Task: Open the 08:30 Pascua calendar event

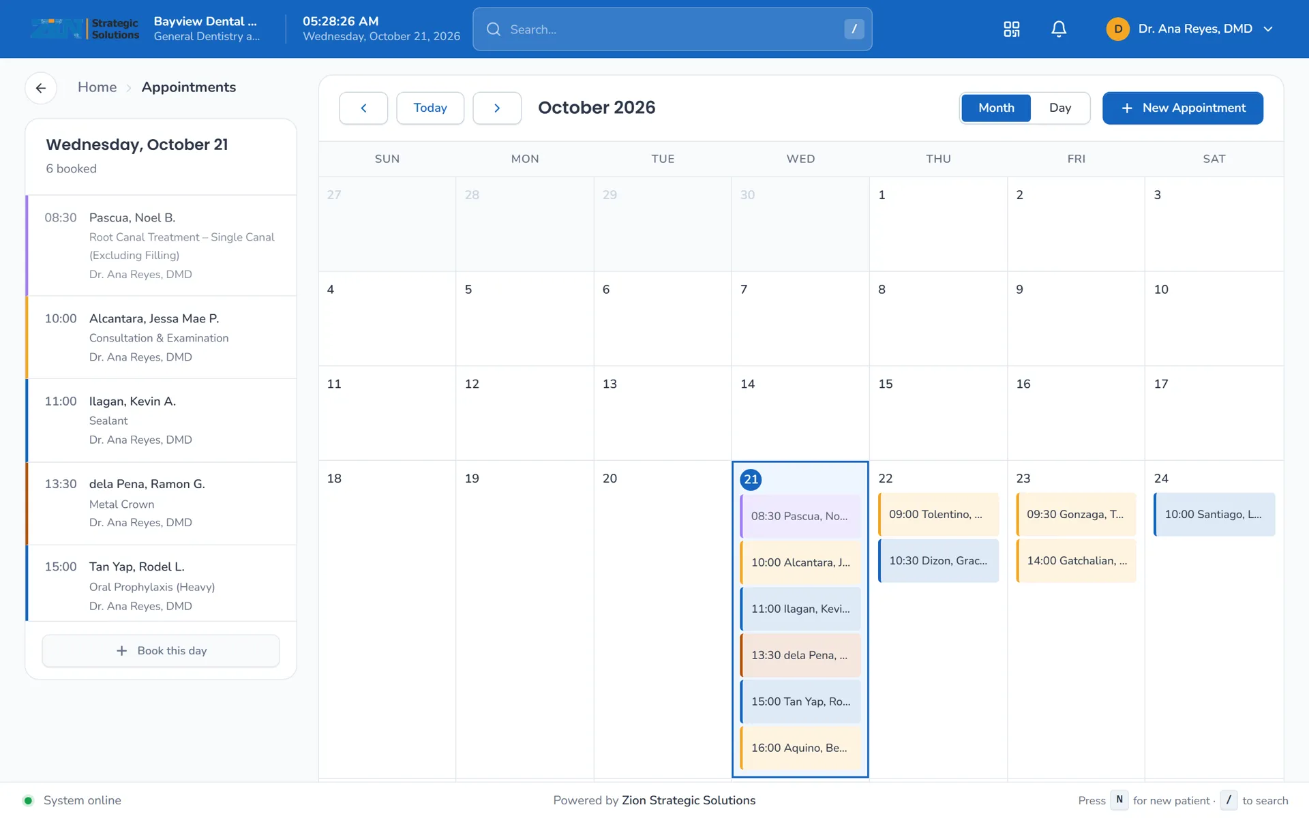Action: (800, 516)
